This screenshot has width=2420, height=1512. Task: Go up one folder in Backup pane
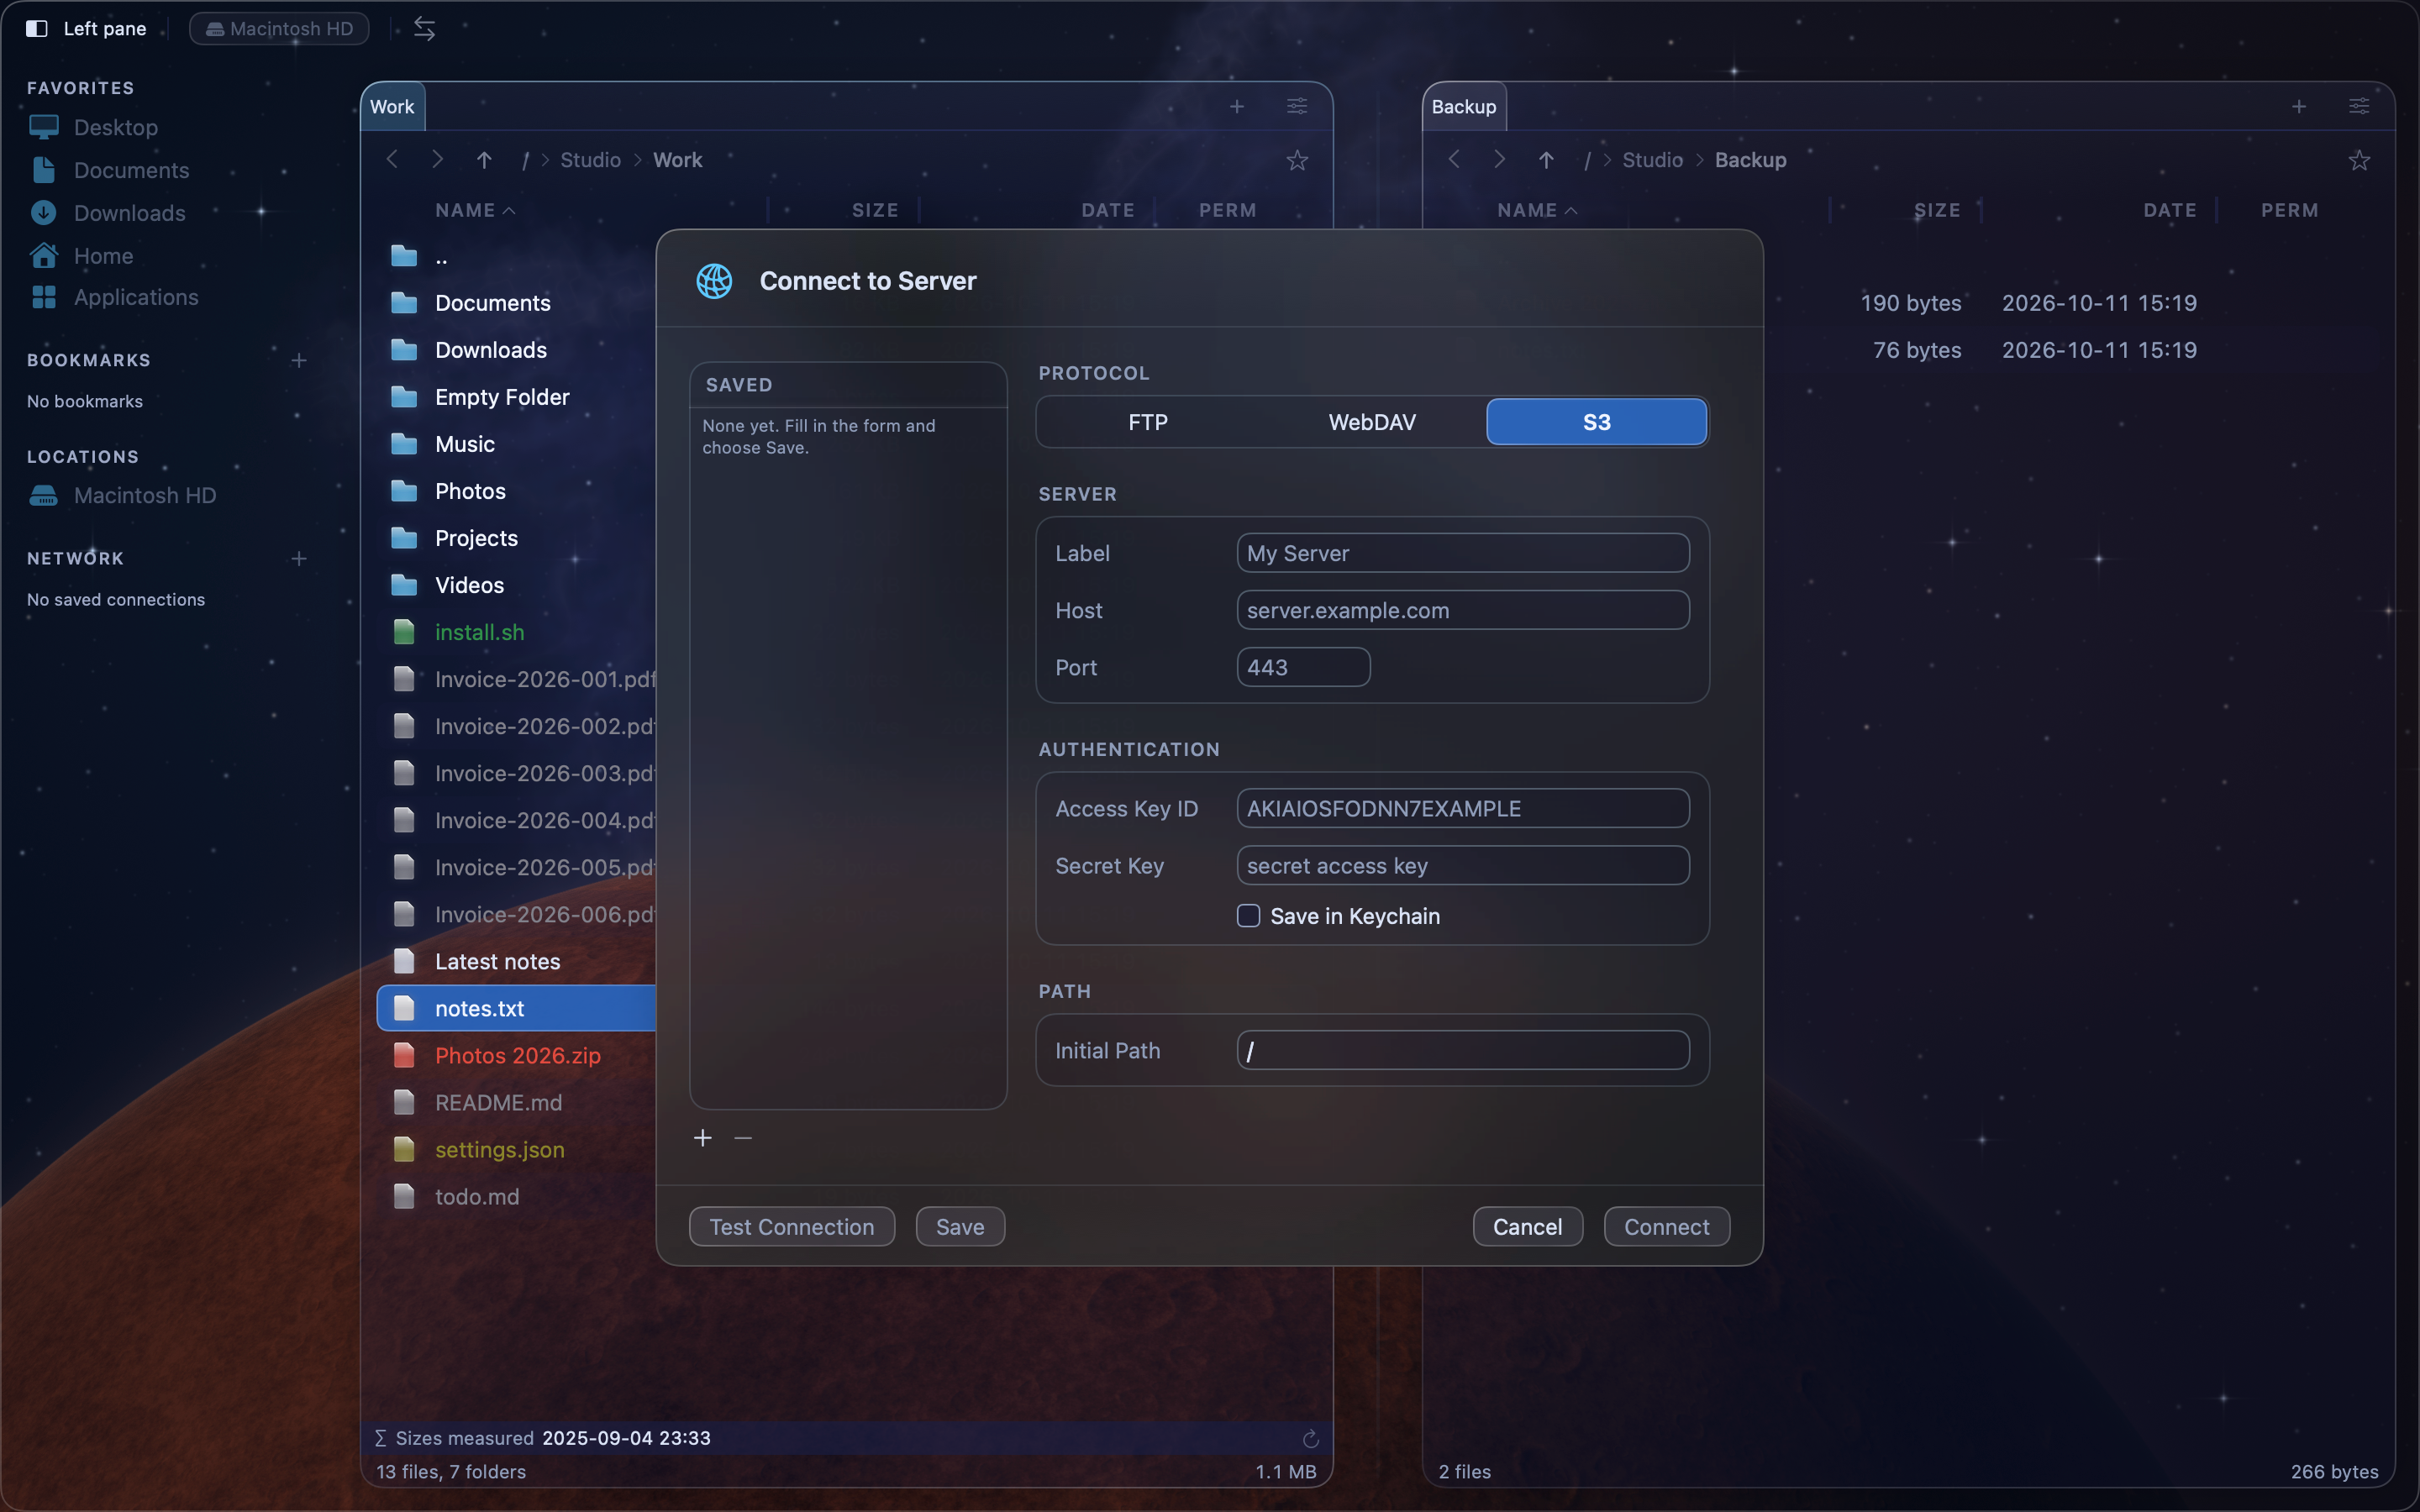coord(1546,160)
